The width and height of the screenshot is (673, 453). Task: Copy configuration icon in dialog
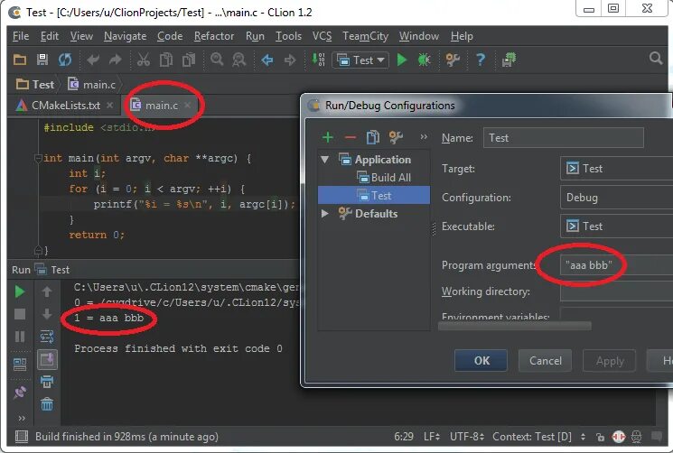(x=373, y=137)
